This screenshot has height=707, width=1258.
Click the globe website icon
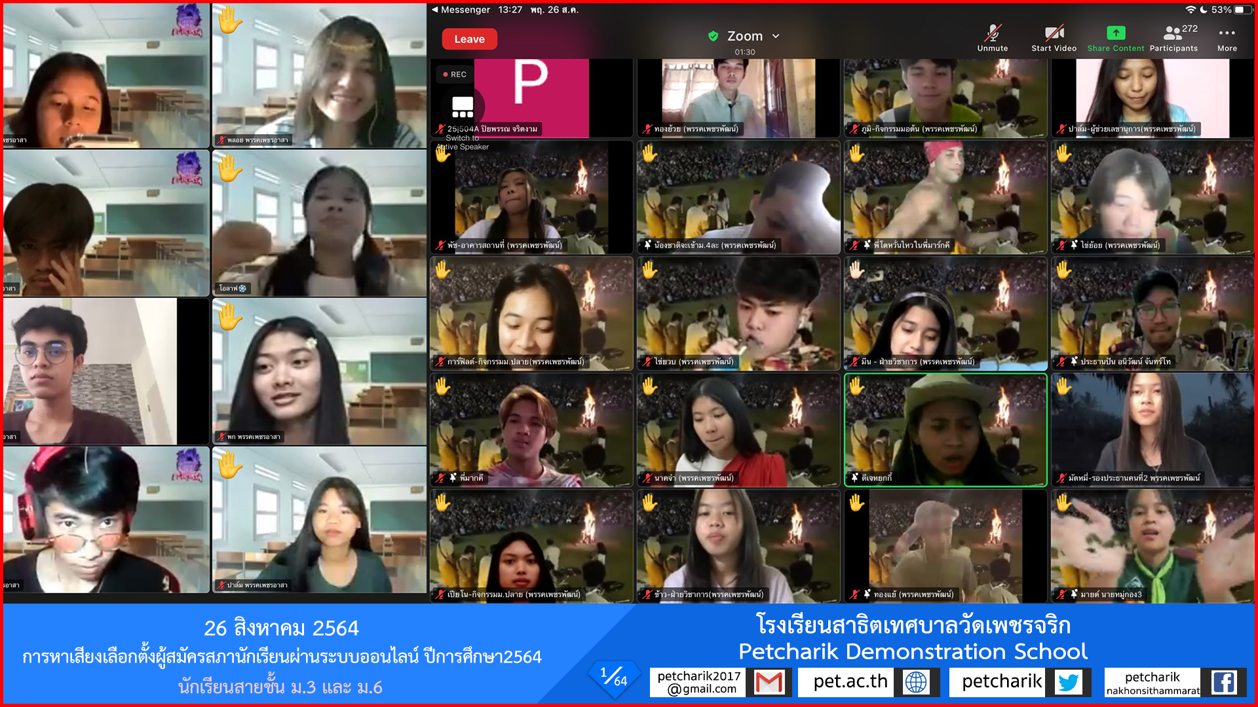pyautogui.click(x=916, y=682)
